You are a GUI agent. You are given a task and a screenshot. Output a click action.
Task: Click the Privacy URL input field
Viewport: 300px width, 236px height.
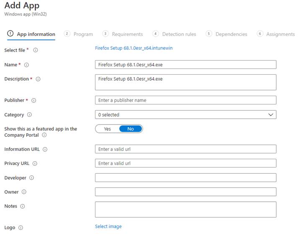(x=186, y=163)
